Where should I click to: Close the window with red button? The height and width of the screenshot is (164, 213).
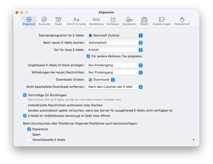click(x=17, y=13)
